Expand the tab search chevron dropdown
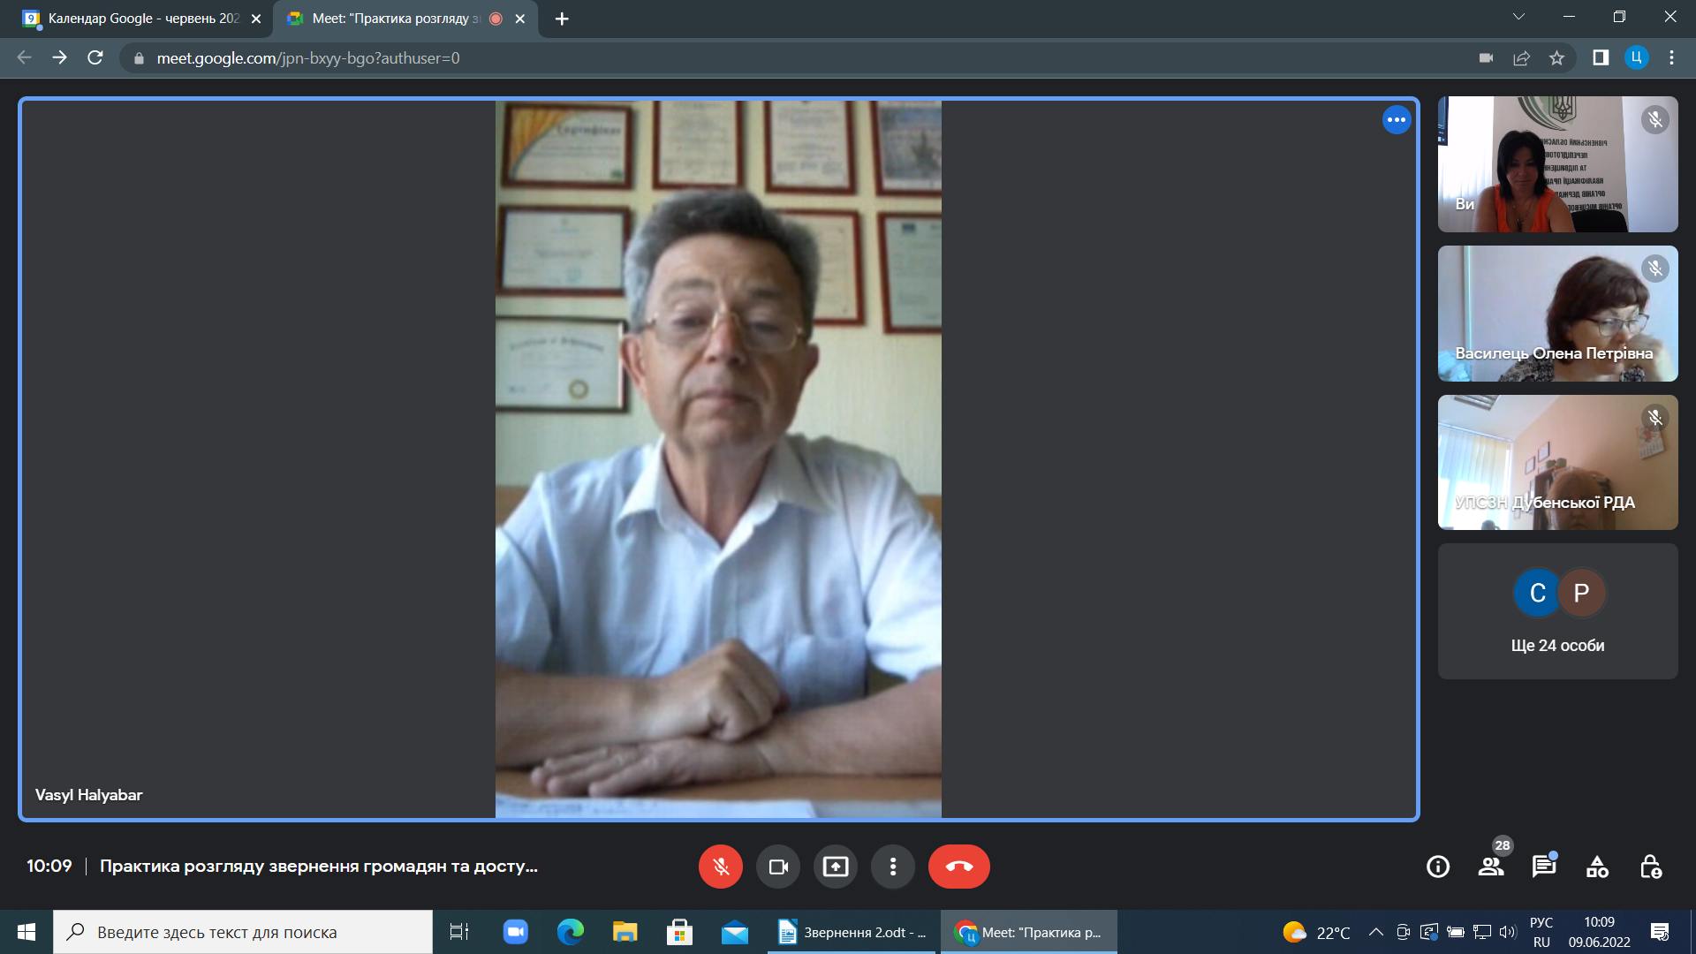 point(1518,17)
